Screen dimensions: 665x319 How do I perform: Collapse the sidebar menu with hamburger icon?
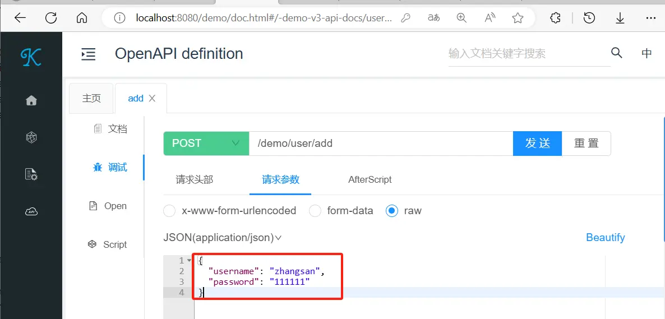tap(89, 54)
